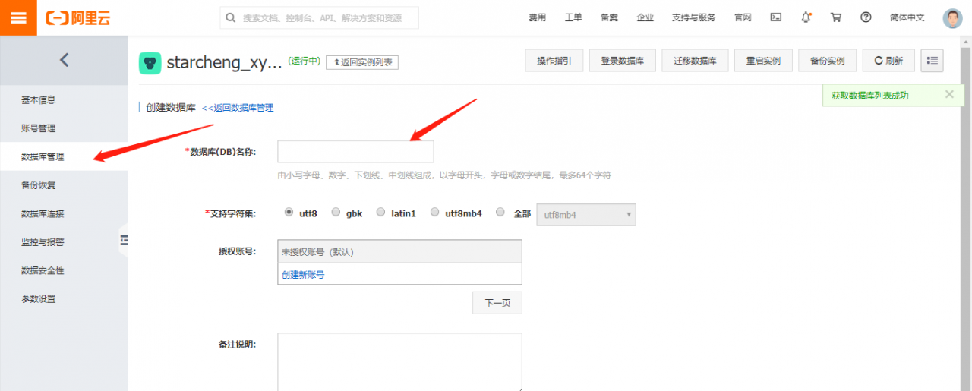Collapse sidebar with the back chevron
The height and width of the screenshot is (391, 972).
[x=64, y=60]
